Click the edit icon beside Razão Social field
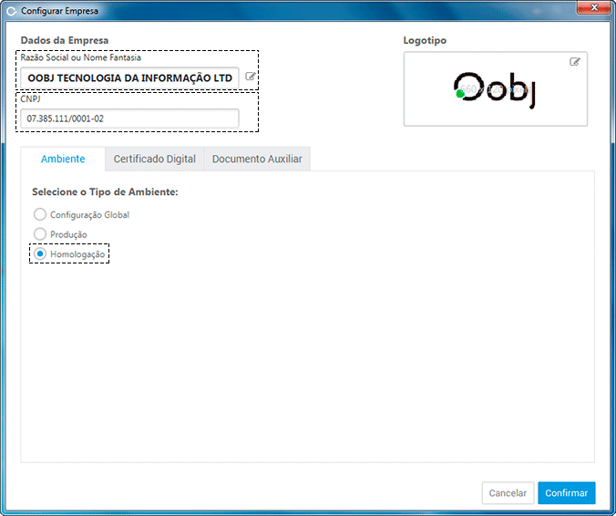 click(x=251, y=77)
